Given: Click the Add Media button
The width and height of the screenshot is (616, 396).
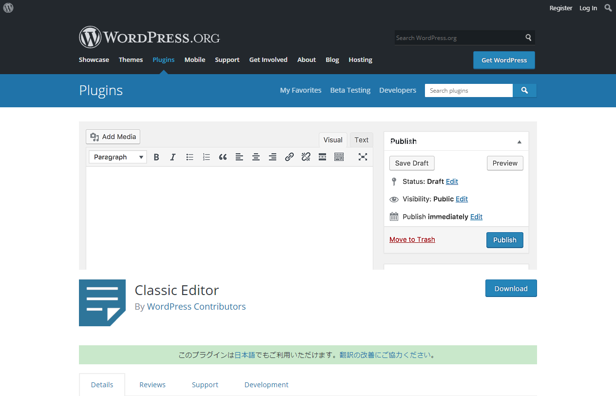Looking at the screenshot, I should [x=113, y=137].
